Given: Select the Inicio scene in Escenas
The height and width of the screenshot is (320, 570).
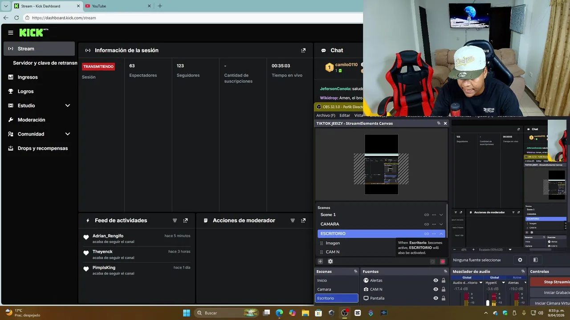Looking at the screenshot, I should pyautogui.click(x=336, y=280).
